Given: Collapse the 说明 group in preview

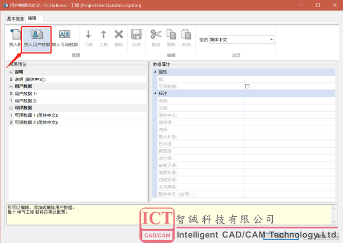Looking at the screenshot, I should (11, 72).
